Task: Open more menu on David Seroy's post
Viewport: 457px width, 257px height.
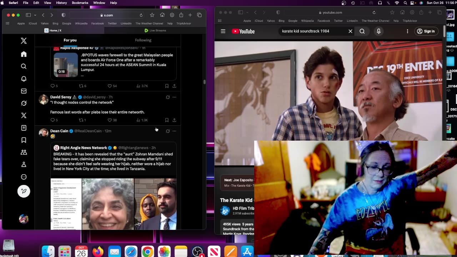Action: tap(174, 97)
